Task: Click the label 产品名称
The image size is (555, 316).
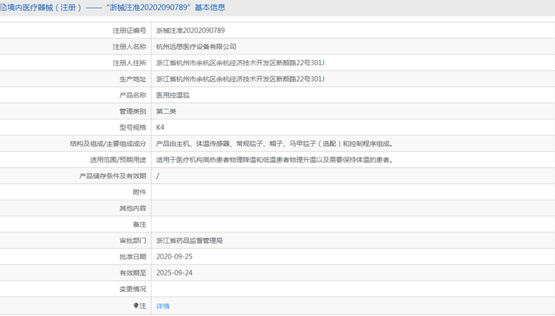Action: 133,95
